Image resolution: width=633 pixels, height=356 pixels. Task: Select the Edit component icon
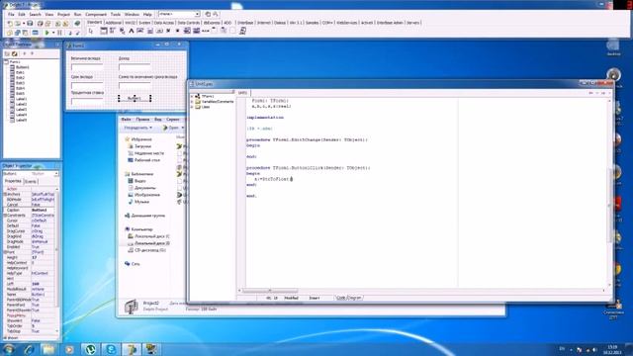click(x=140, y=31)
